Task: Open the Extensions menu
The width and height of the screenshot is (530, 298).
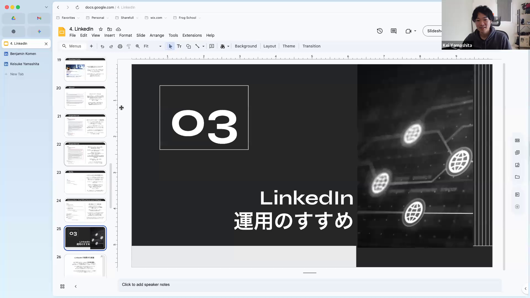Action: (x=192, y=35)
